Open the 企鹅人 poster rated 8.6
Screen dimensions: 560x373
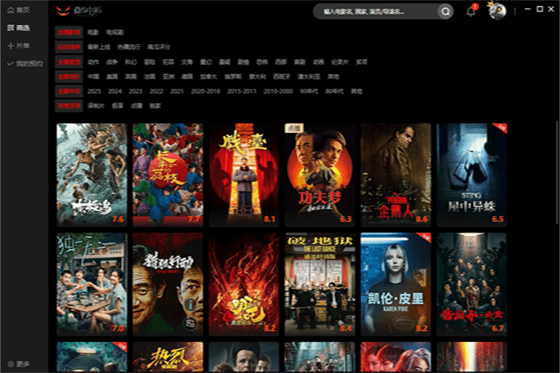395,175
